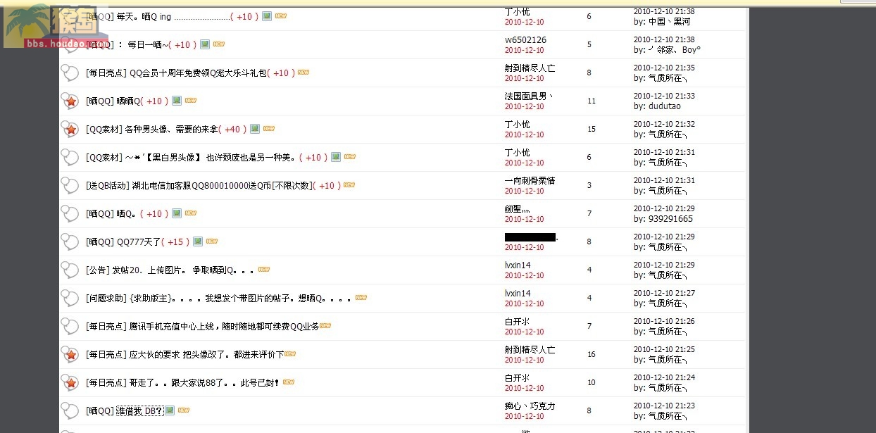The height and width of the screenshot is (433, 876).
Task: Open the thread "应大伙的要求 把头像改了。都进来评价下"
Action: [207, 354]
